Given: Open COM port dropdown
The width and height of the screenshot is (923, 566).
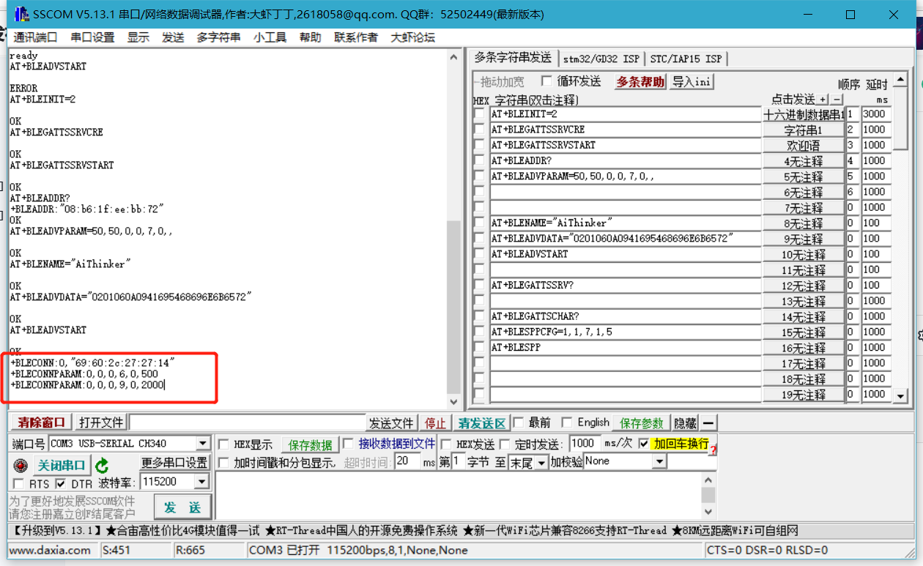Looking at the screenshot, I should click(203, 444).
